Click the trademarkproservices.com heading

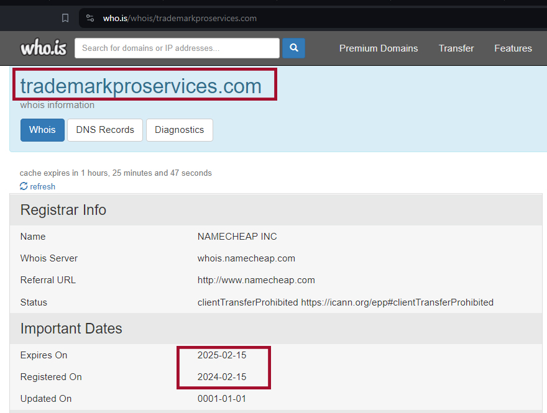coord(141,86)
